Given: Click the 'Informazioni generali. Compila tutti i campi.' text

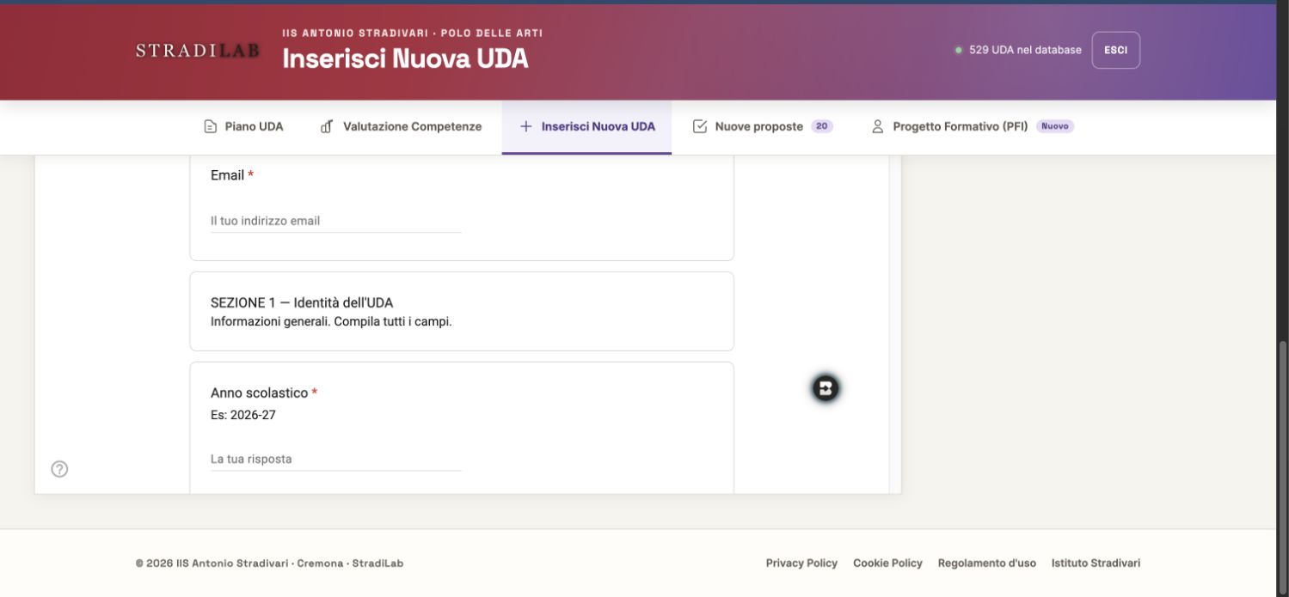Looking at the screenshot, I should coord(331,322).
